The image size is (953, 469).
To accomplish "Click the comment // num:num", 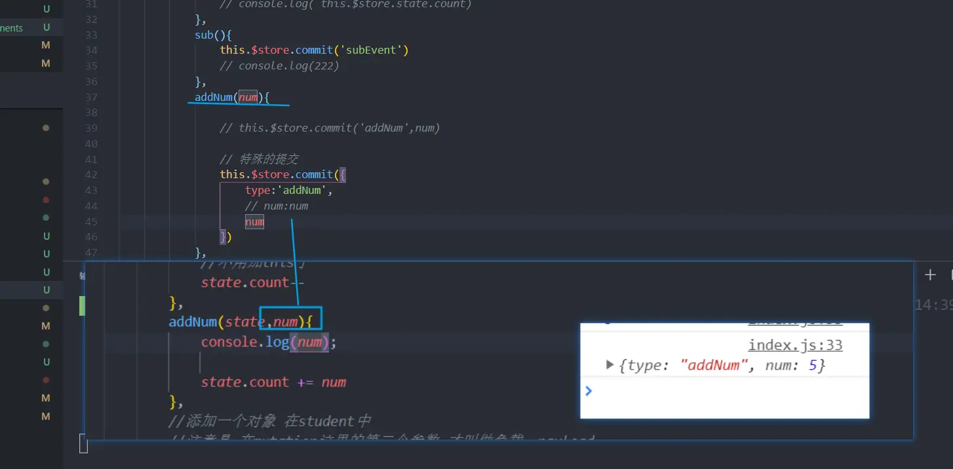I will click(277, 206).
